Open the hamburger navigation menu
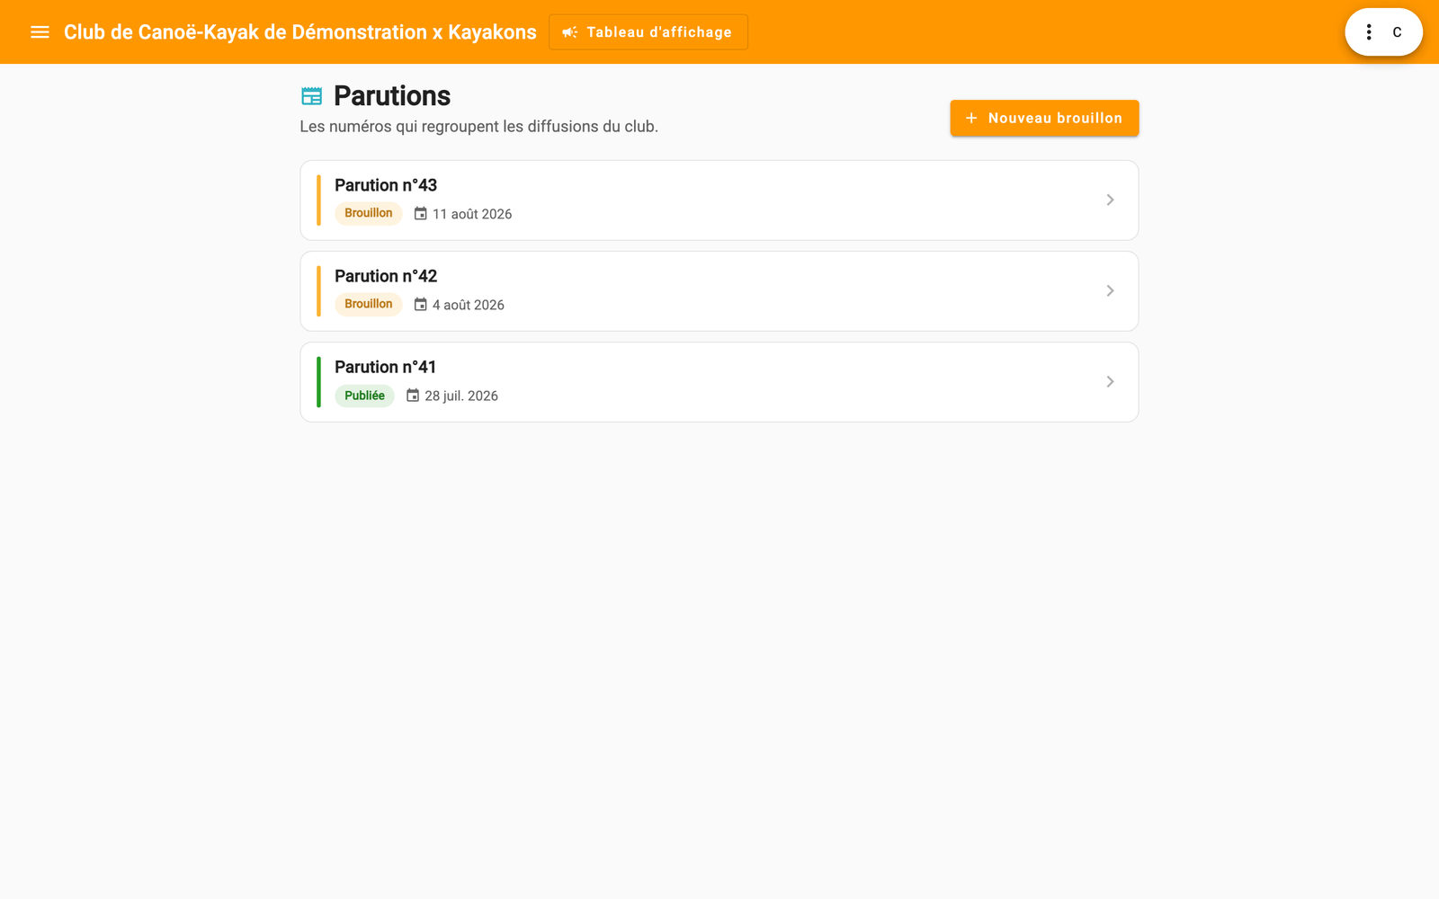This screenshot has height=899, width=1439. click(x=40, y=32)
